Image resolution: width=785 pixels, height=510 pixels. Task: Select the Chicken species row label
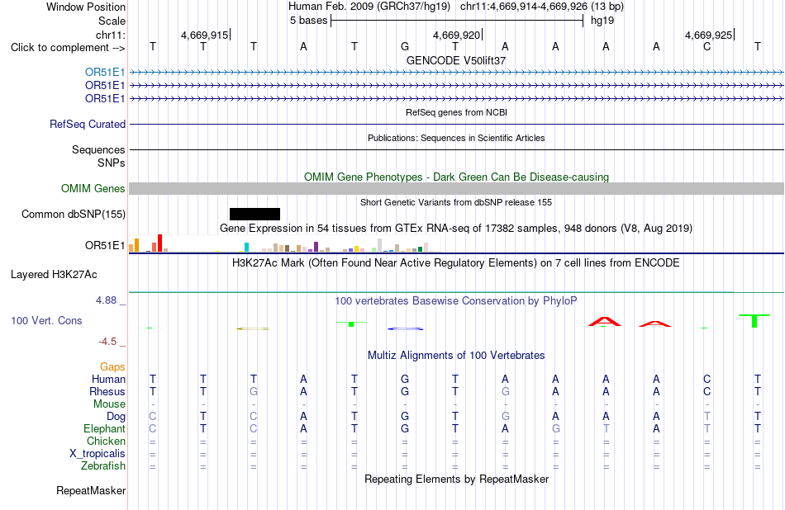[106, 441]
